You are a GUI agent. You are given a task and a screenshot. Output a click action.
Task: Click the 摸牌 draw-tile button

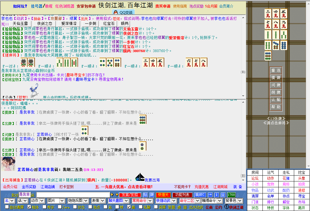tap(276, 78)
